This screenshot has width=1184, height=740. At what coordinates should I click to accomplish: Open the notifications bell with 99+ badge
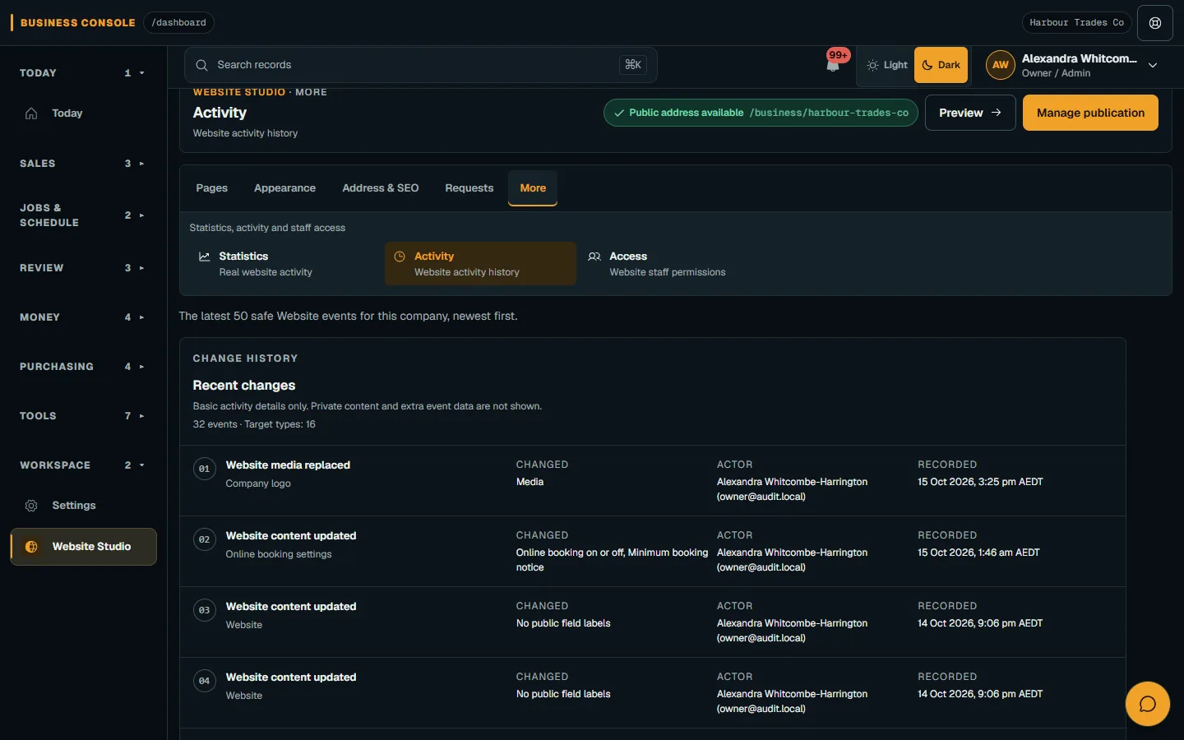click(834, 64)
